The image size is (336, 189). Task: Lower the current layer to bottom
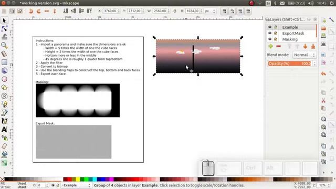pos(313,46)
